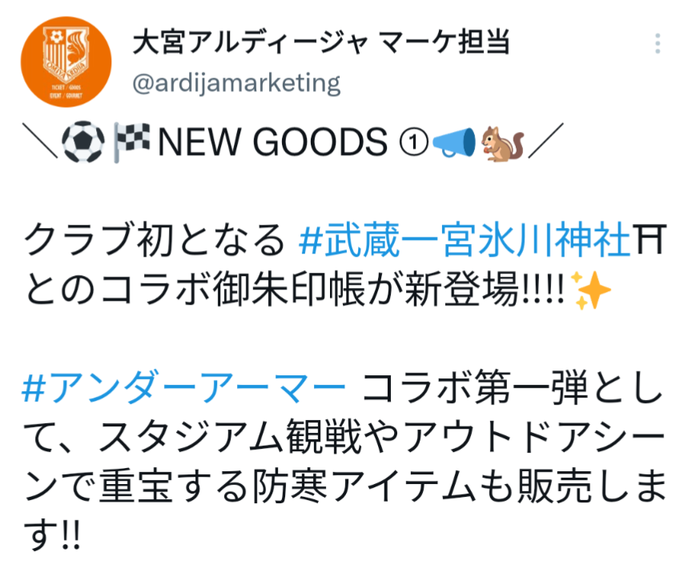Open the orange Omiya Ardija profile avatar
Image resolution: width=692 pixels, height=580 pixels.
(x=66, y=62)
